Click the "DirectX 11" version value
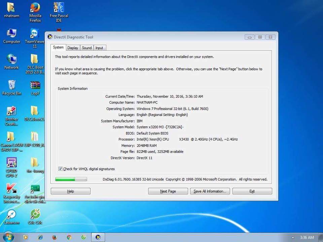Image resolution: width=323 pixels, height=242 pixels. click(x=144, y=158)
